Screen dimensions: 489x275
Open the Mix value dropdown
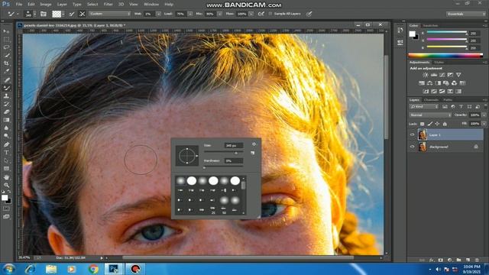[219, 14]
